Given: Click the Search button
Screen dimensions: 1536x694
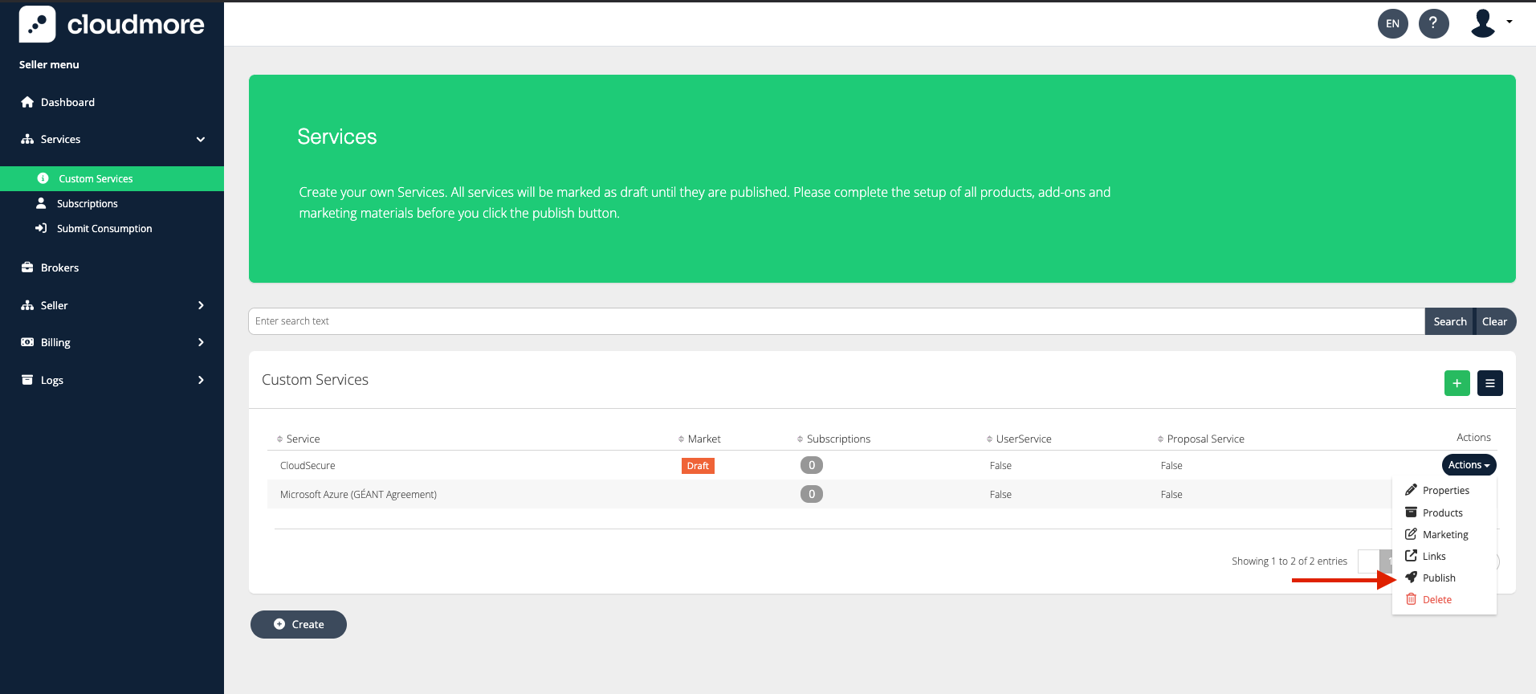Looking at the screenshot, I should pyautogui.click(x=1449, y=321).
